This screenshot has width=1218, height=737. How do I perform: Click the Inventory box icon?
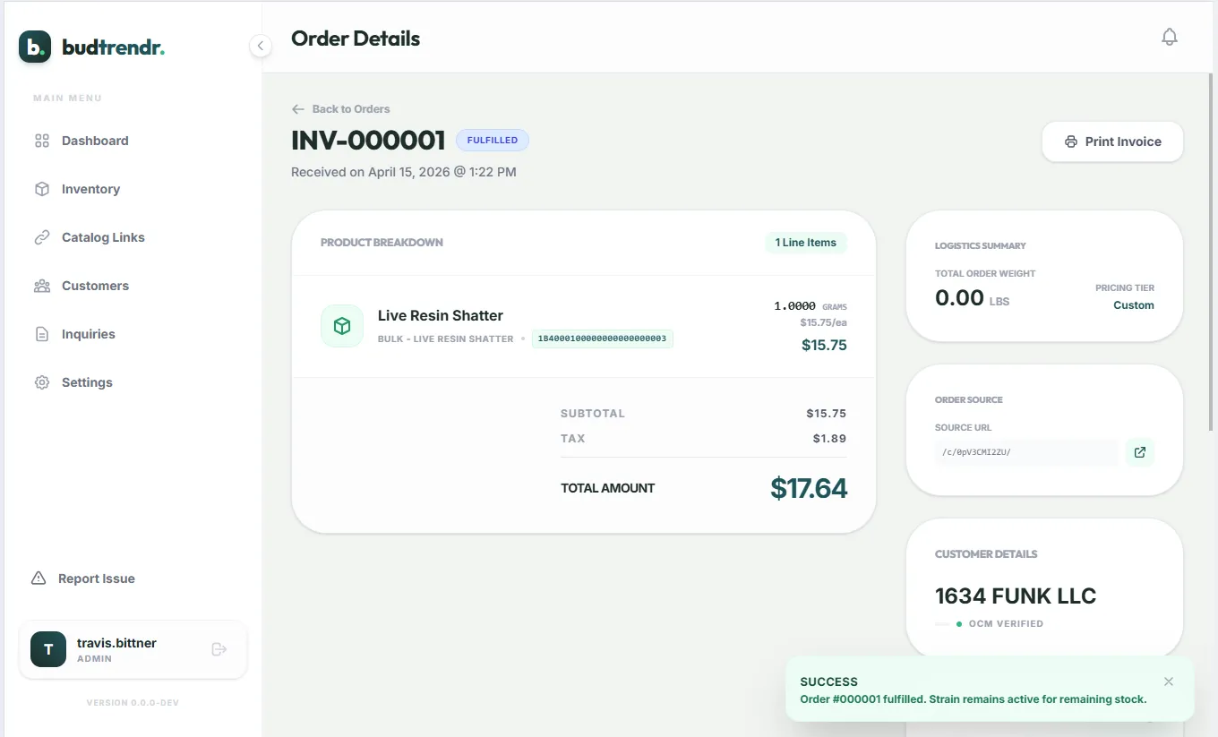tap(41, 189)
